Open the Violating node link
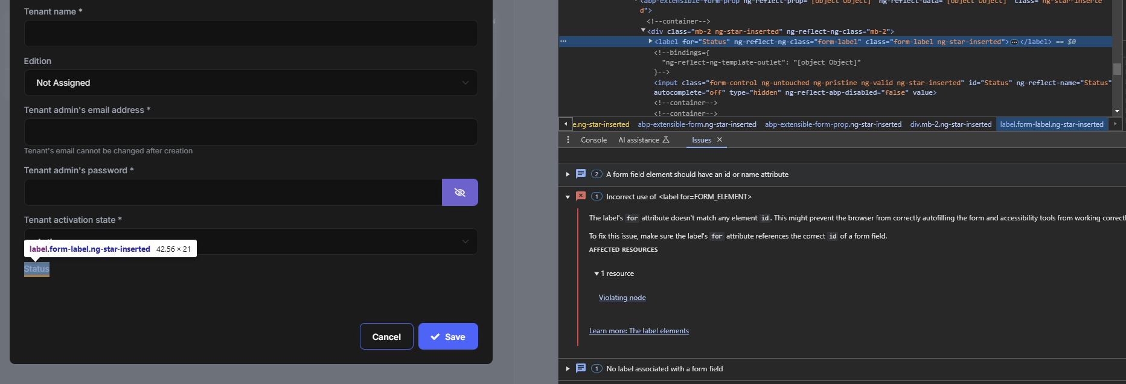1126x384 pixels. pos(622,298)
